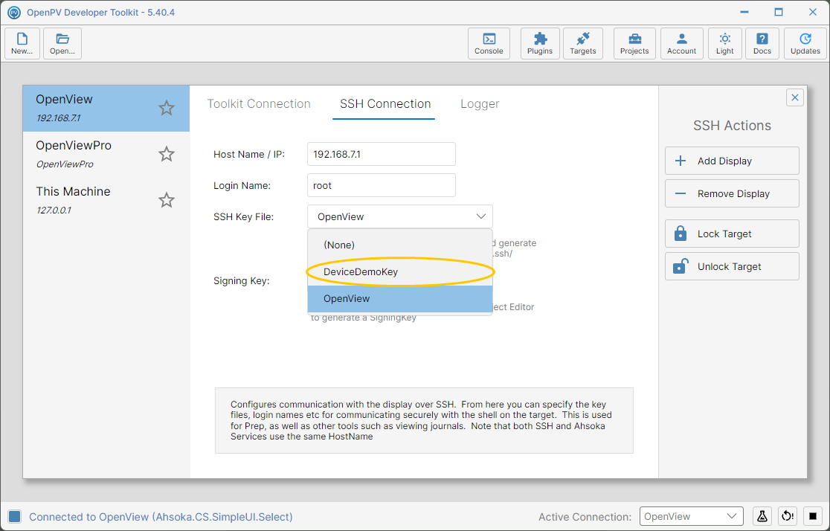The width and height of the screenshot is (830, 531).
Task: Favorite the OpenViewPro target star
Action: pyautogui.click(x=167, y=154)
